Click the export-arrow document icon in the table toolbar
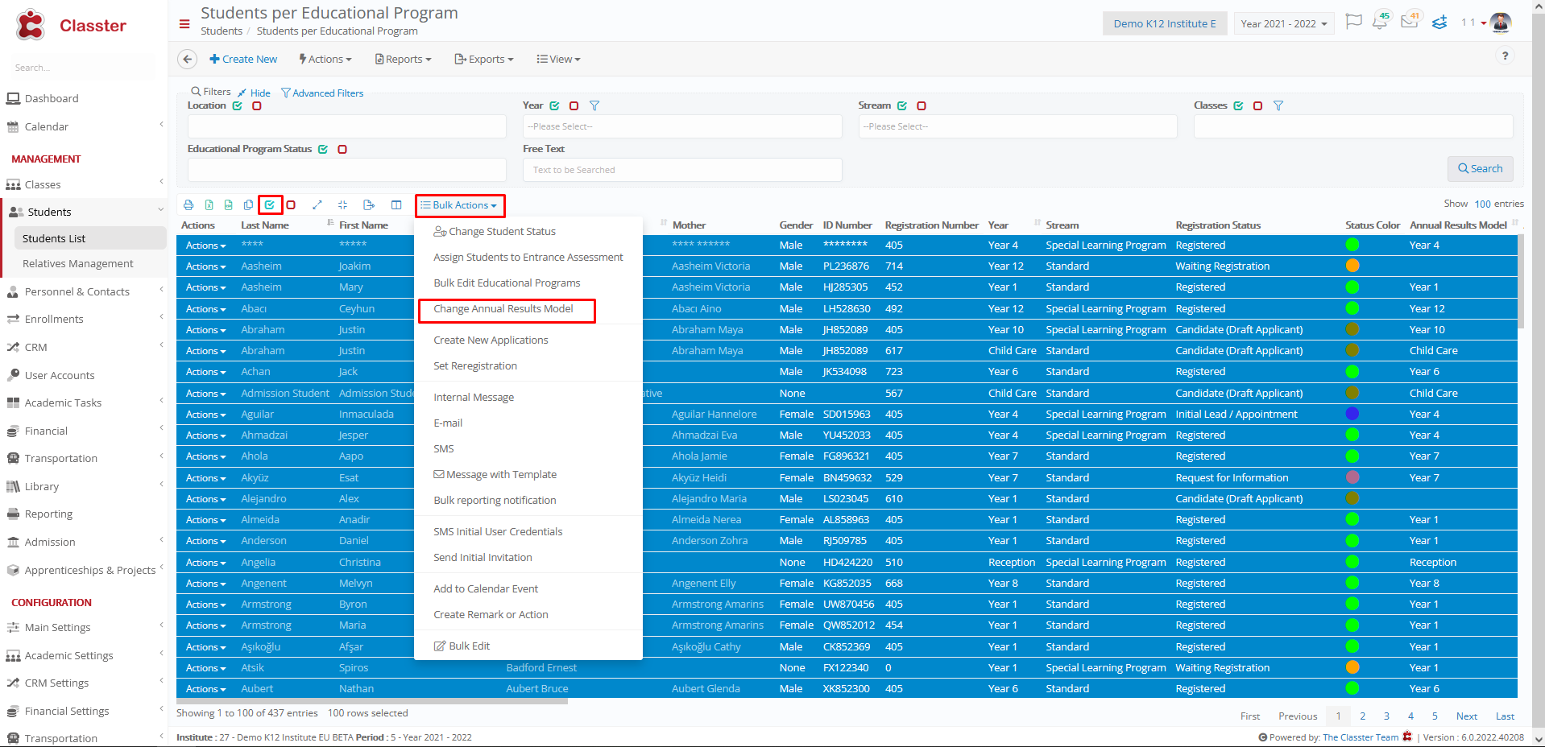The width and height of the screenshot is (1545, 747). tap(369, 205)
